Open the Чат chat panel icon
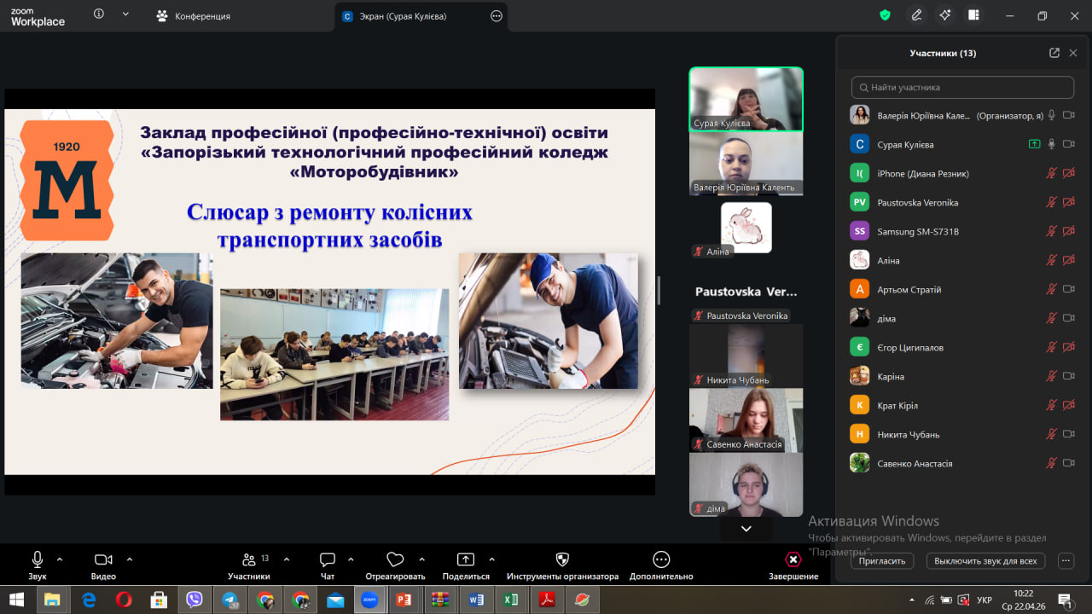1092x614 pixels. coord(328,560)
